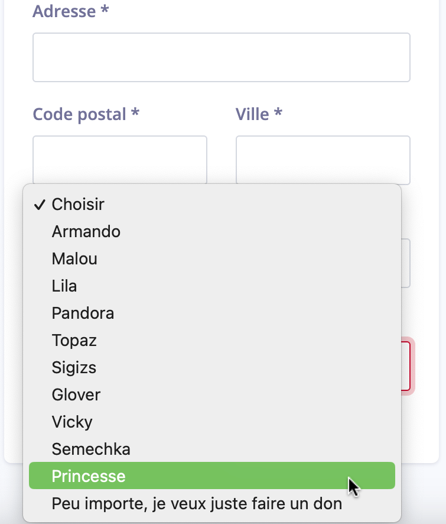This screenshot has height=524, width=446.
Task: Choose Pandora from the list
Action: pyautogui.click(x=83, y=313)
